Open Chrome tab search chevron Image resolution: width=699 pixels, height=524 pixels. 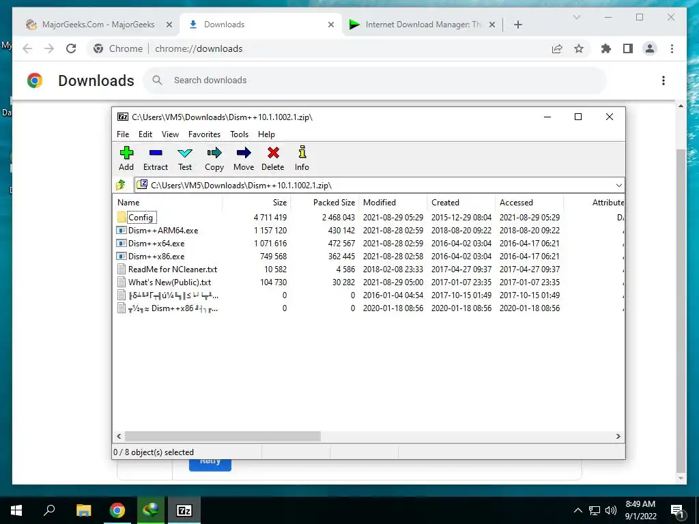pos(576,17)
